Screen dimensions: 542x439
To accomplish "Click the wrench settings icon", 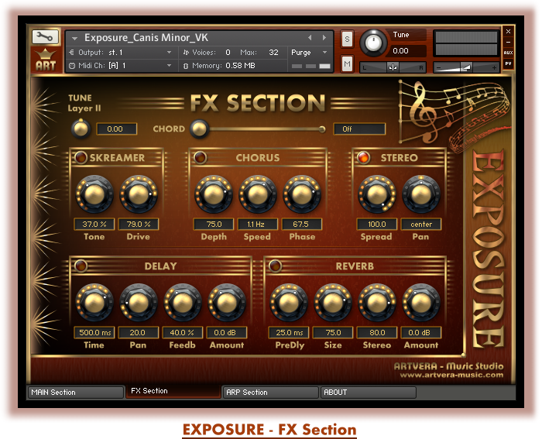I will click(x=45, y=36).
